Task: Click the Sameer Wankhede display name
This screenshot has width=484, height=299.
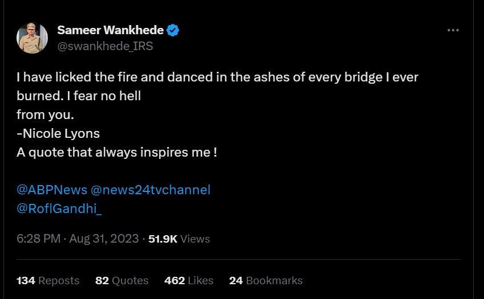Action: point(111,30)
